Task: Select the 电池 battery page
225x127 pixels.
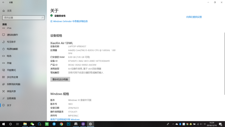Action: point(9,56)
